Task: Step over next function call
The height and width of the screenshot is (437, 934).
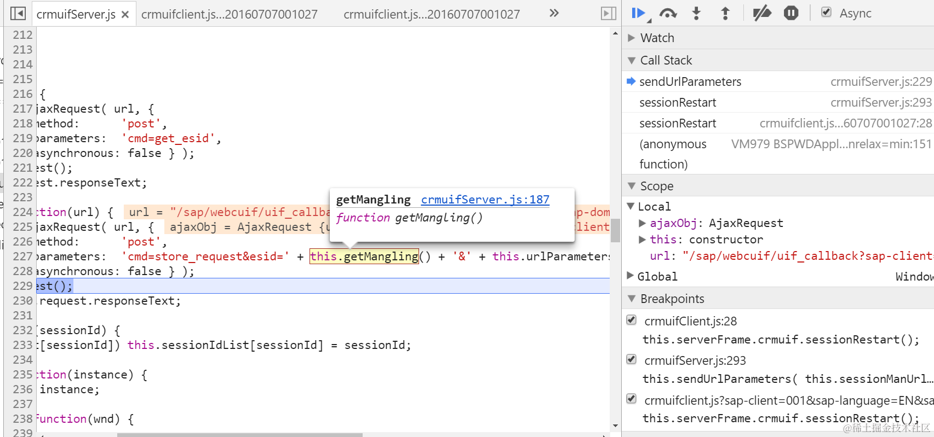Action: (668, 13)
